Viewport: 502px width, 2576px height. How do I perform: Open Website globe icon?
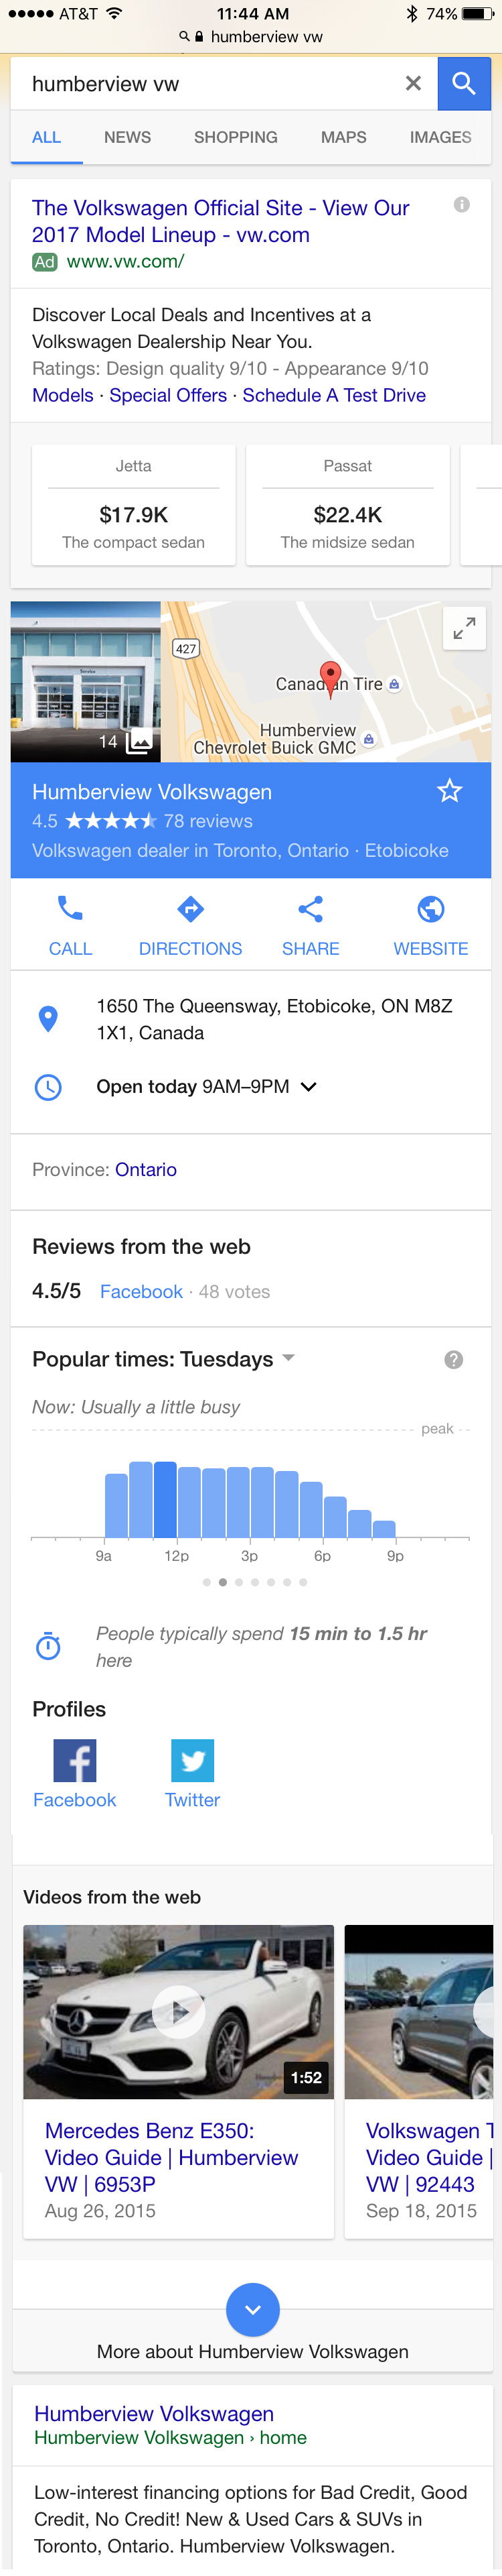pyautogui.click(x=431, y=909)
